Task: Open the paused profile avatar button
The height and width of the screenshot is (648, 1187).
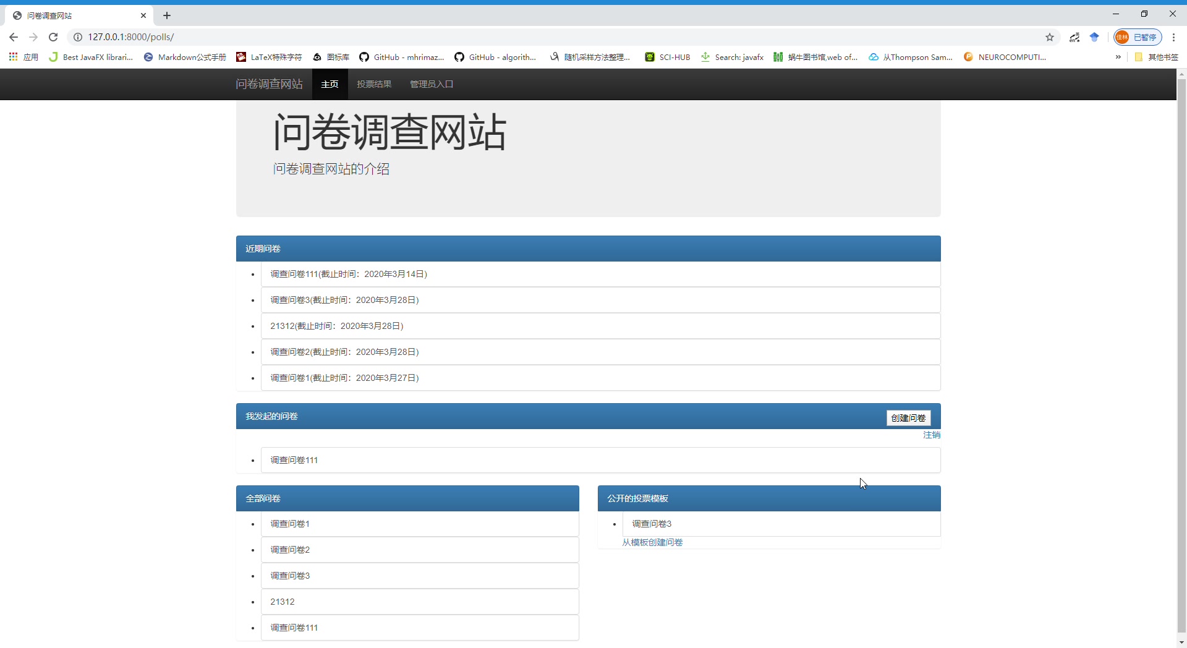Action: point(1138,37)
